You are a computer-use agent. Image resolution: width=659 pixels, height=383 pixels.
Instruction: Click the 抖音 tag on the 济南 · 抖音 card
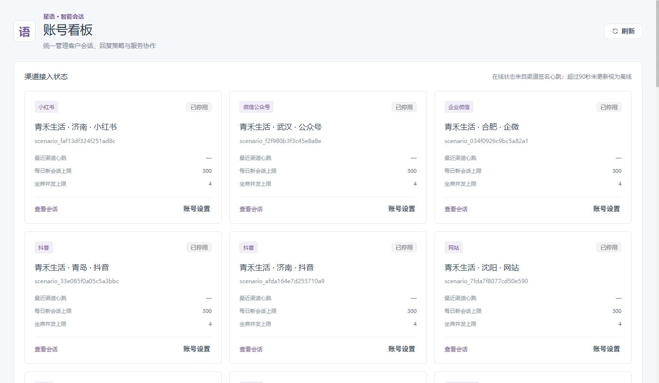click(x=249, y=247)
